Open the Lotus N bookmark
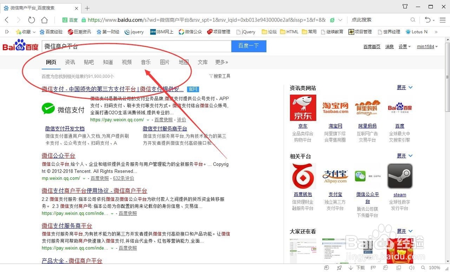This screenshot has height=272, width=450. [416, 32]
